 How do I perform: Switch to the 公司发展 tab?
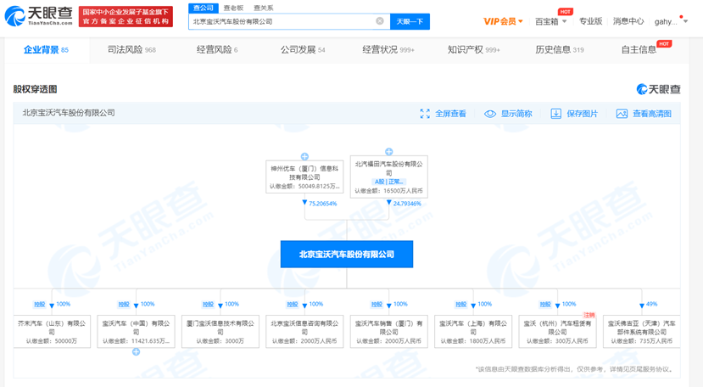[303, 50]
